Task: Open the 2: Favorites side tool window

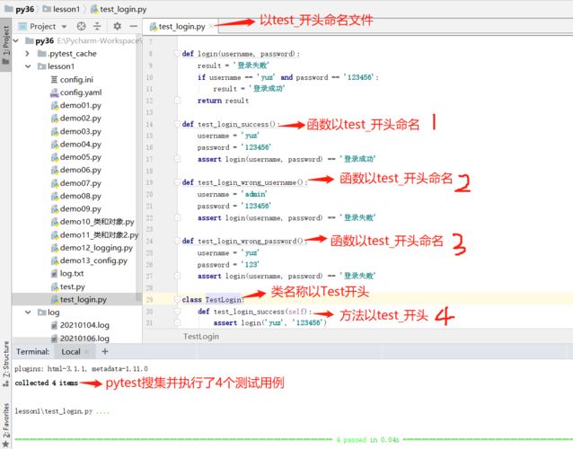Action: pyautogui.click(x=6, y=425)
